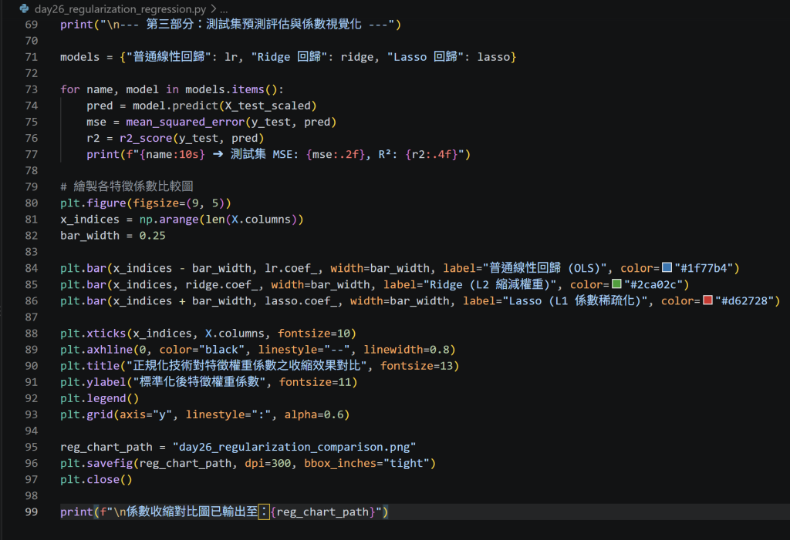Click the "black" color string on line 89
790x540 pixels.
click(221, 350)
